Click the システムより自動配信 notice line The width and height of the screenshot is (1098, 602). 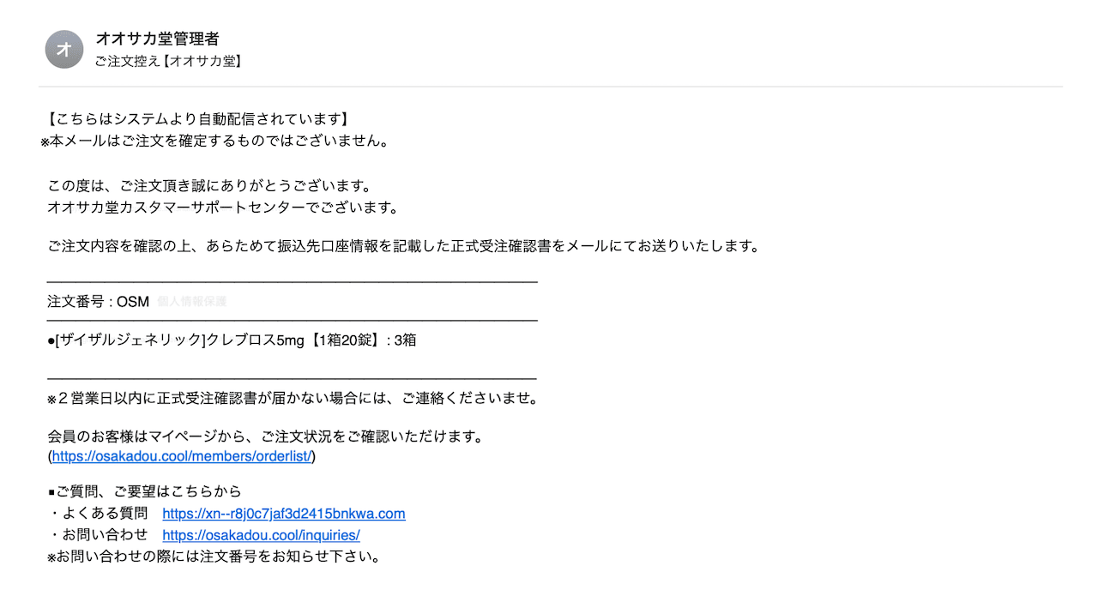pos(197,119)
